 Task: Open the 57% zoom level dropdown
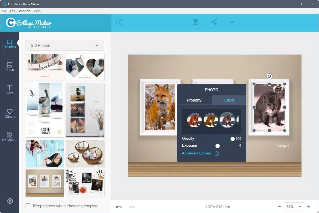294,207
